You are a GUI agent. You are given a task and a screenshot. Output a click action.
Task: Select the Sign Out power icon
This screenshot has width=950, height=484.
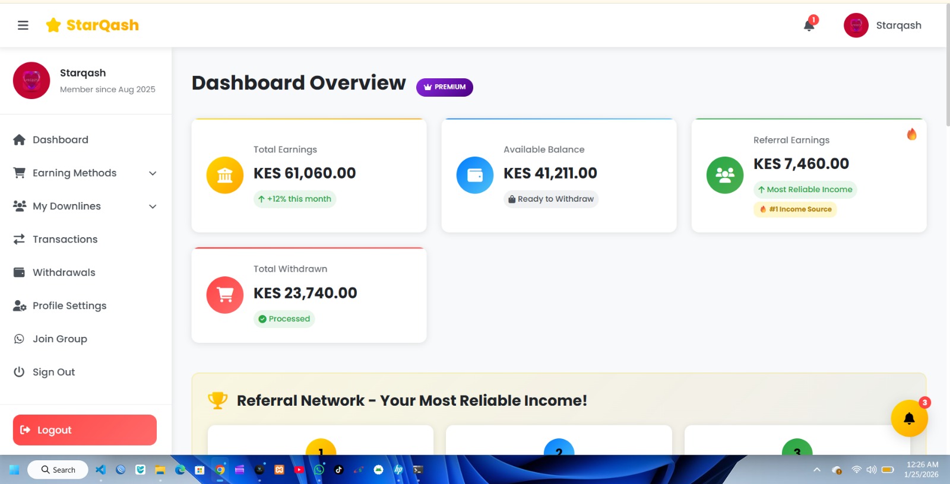point(19,372)
